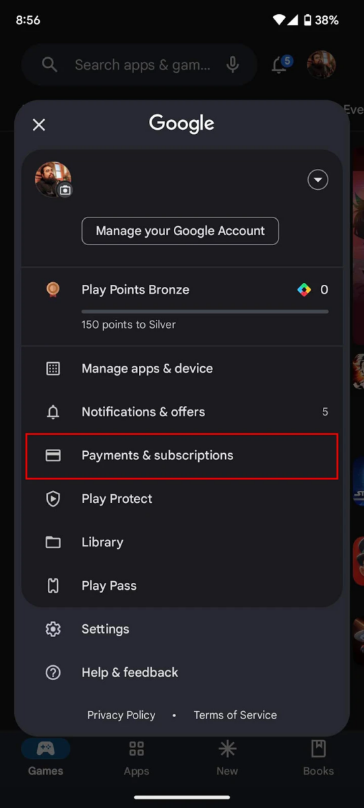The width and height of the screenshot is (364, 808).
Task: Tap the Help & feedback question icon
Action: coord(53,673)
